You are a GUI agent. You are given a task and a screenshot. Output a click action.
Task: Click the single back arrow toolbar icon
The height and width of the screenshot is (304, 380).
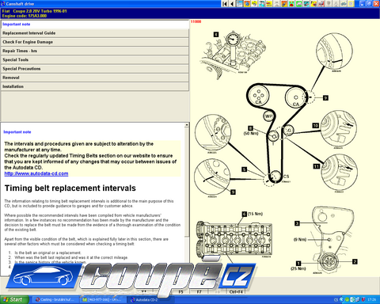point(232,4)
